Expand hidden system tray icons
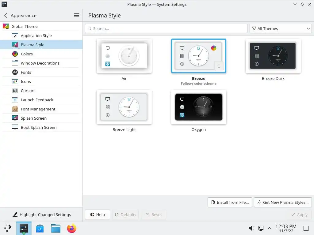This screenshot has width=314, height=235. [x=270, y=228]
